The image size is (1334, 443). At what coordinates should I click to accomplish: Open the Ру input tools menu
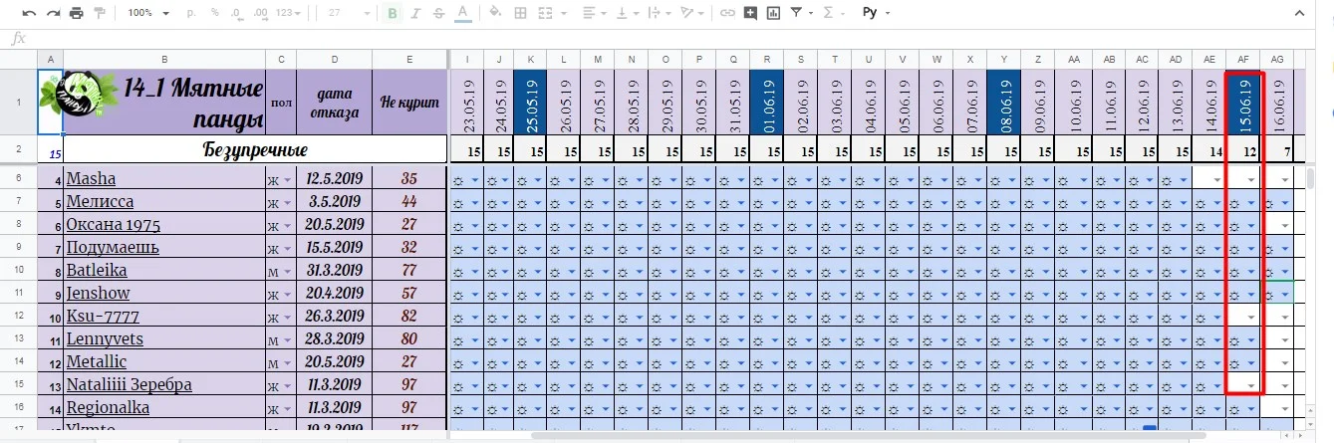click(875, 13)
